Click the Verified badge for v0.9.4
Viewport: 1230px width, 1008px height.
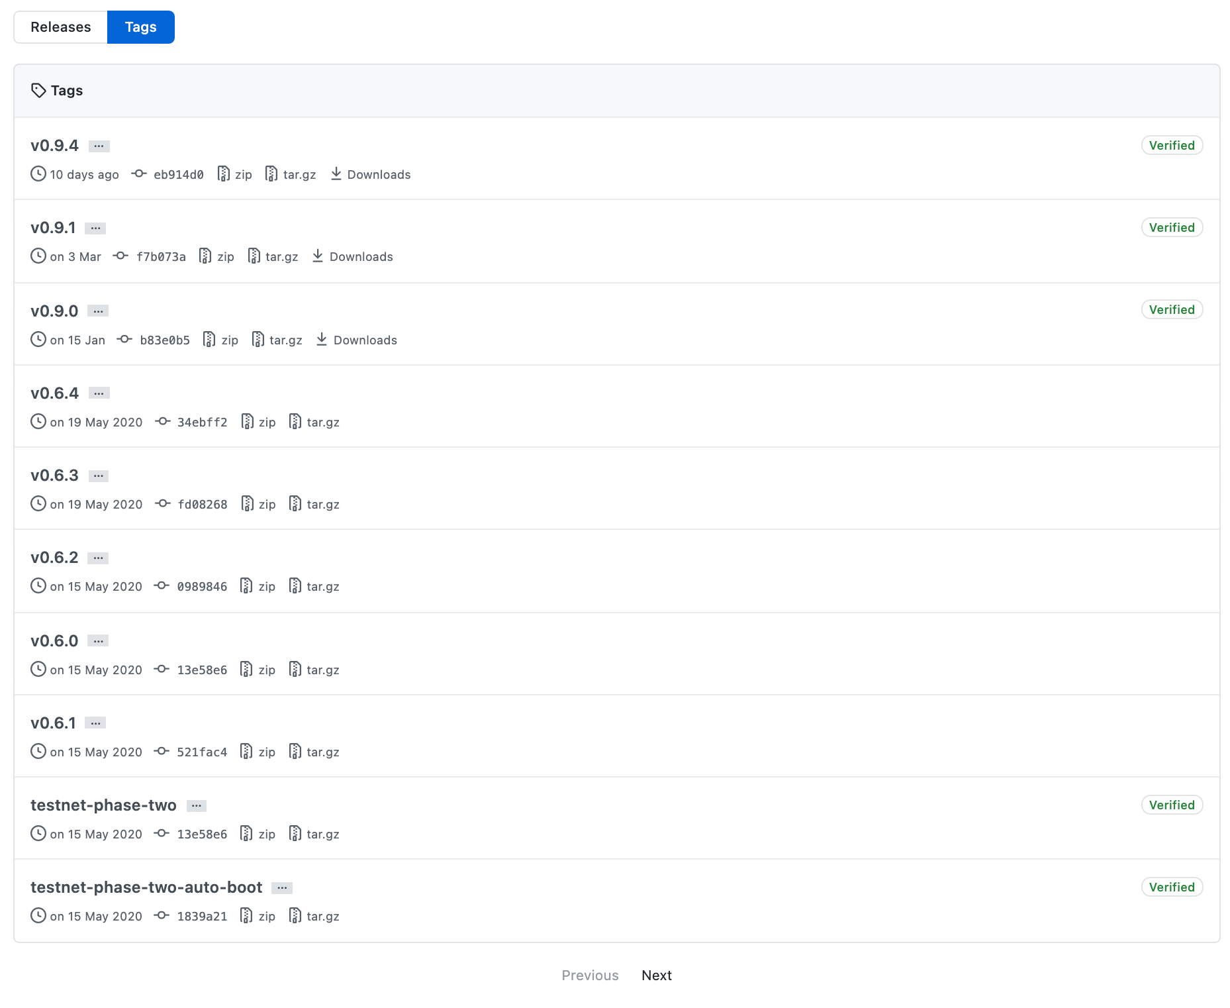coord(1172,146)
